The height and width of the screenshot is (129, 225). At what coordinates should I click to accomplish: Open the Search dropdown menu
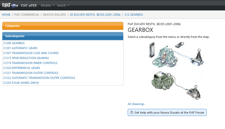(x=63, y=5)
